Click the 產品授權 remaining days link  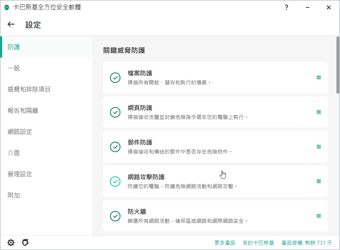pos(307,243)
